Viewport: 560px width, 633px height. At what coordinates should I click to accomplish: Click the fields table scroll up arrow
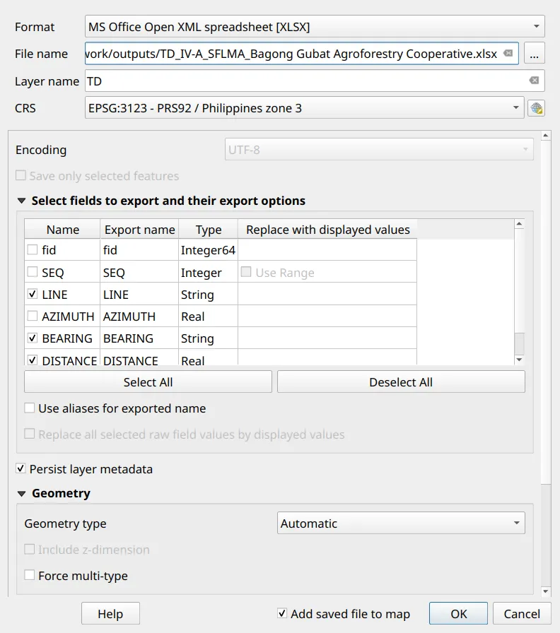click(x=520, y=224)
